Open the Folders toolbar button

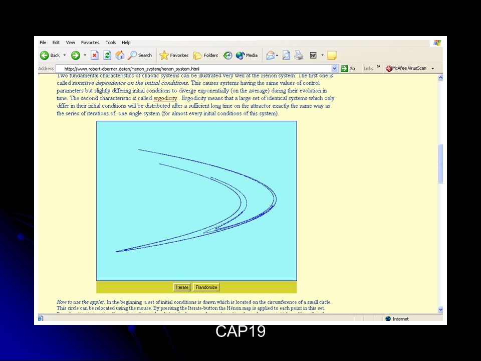pyautogui.click(x=205, y=55)
